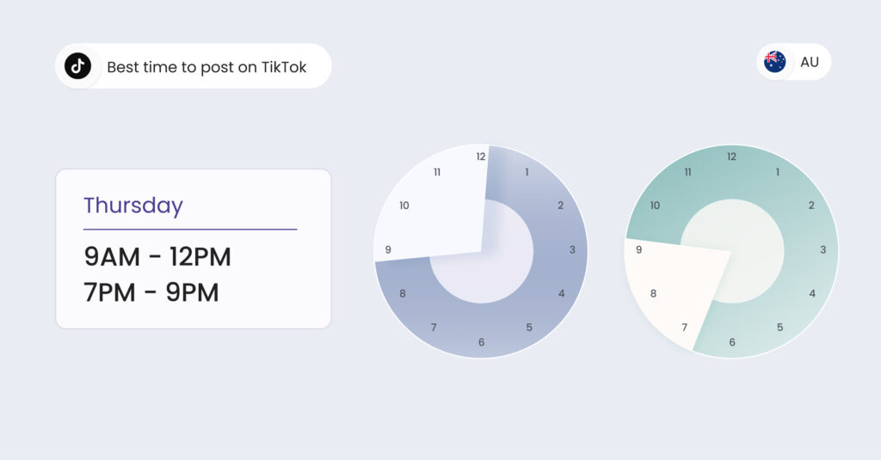Click the 9AM - 12PM time range
The image size is (881, 460).
coord(157,257)
